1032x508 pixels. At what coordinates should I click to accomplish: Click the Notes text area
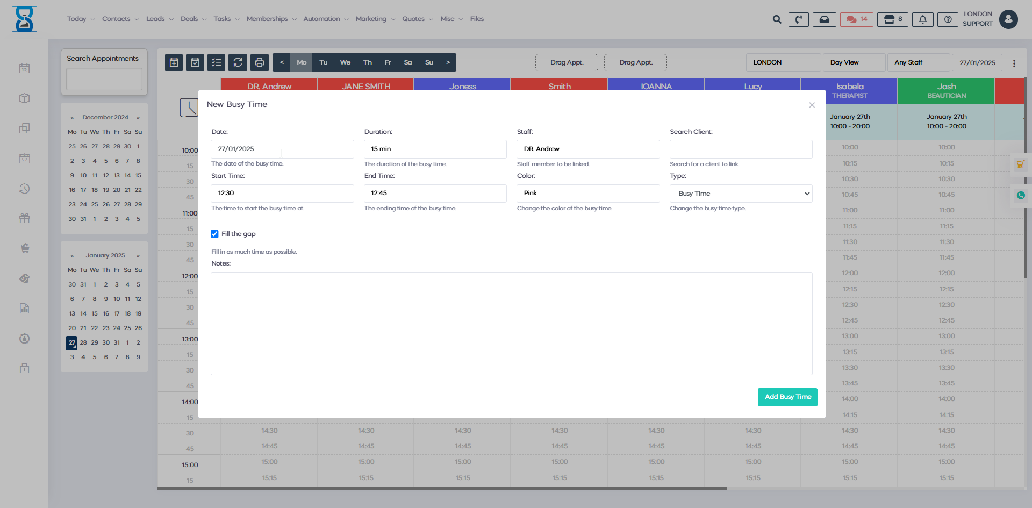pyautogui.click(x=511, y=323)
